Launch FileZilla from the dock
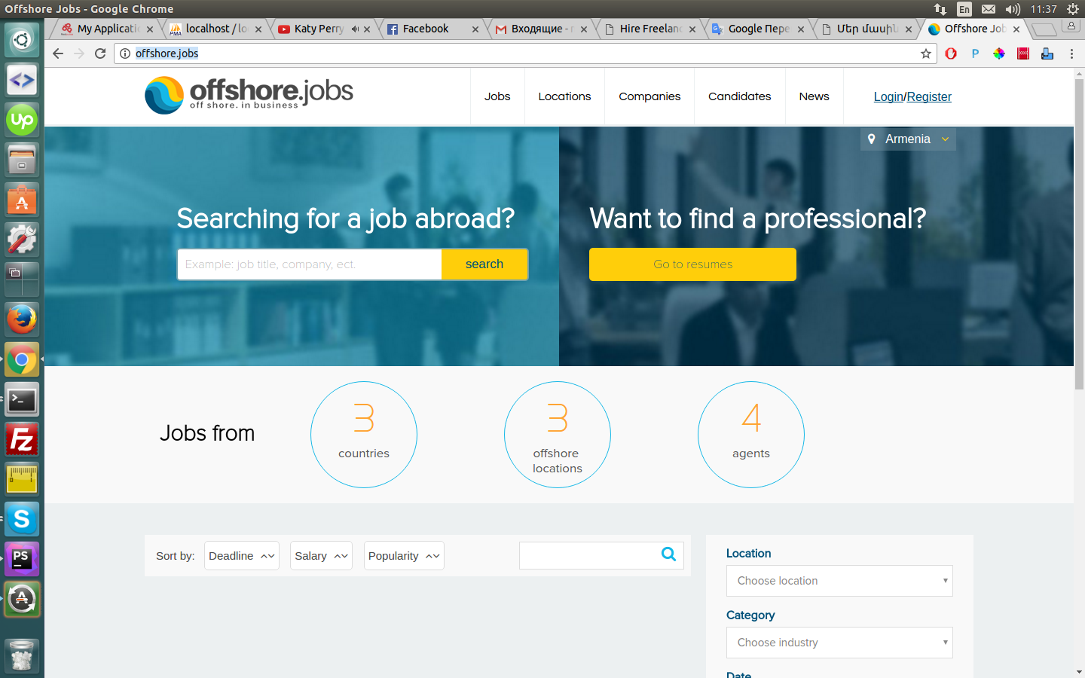 [x=22, y=439]
